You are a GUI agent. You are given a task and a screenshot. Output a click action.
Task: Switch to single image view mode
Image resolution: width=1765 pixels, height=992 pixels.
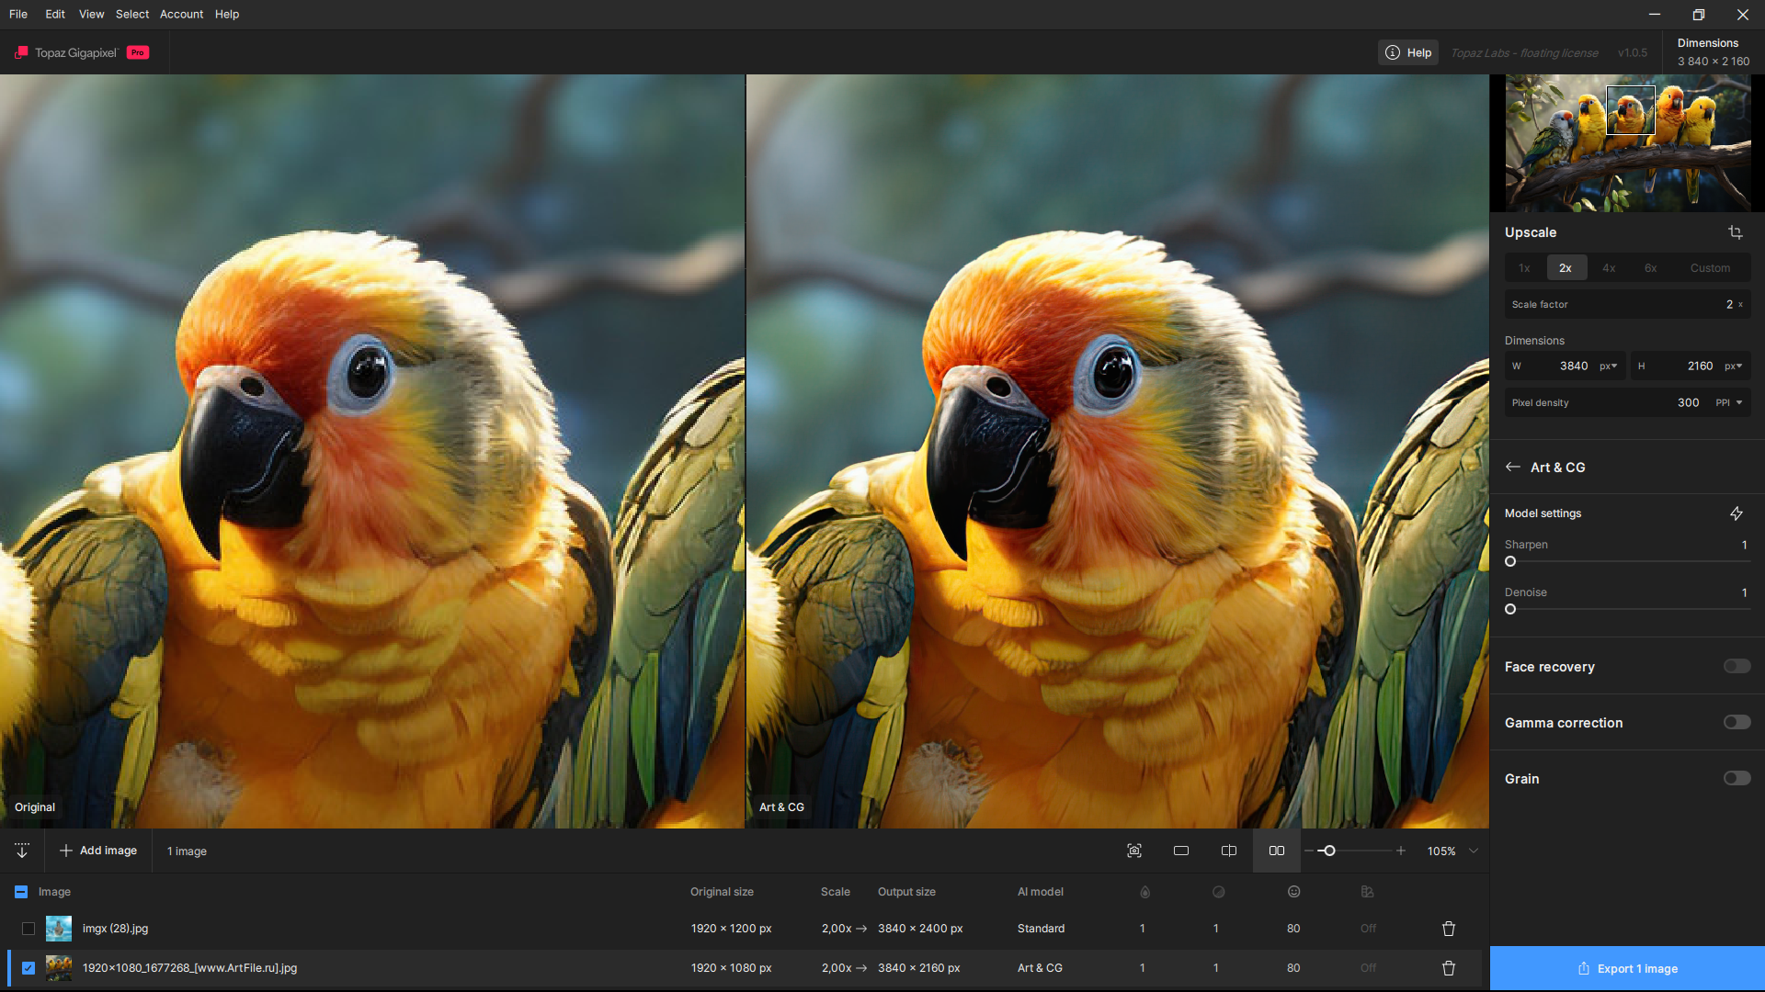click(1181, 851)
